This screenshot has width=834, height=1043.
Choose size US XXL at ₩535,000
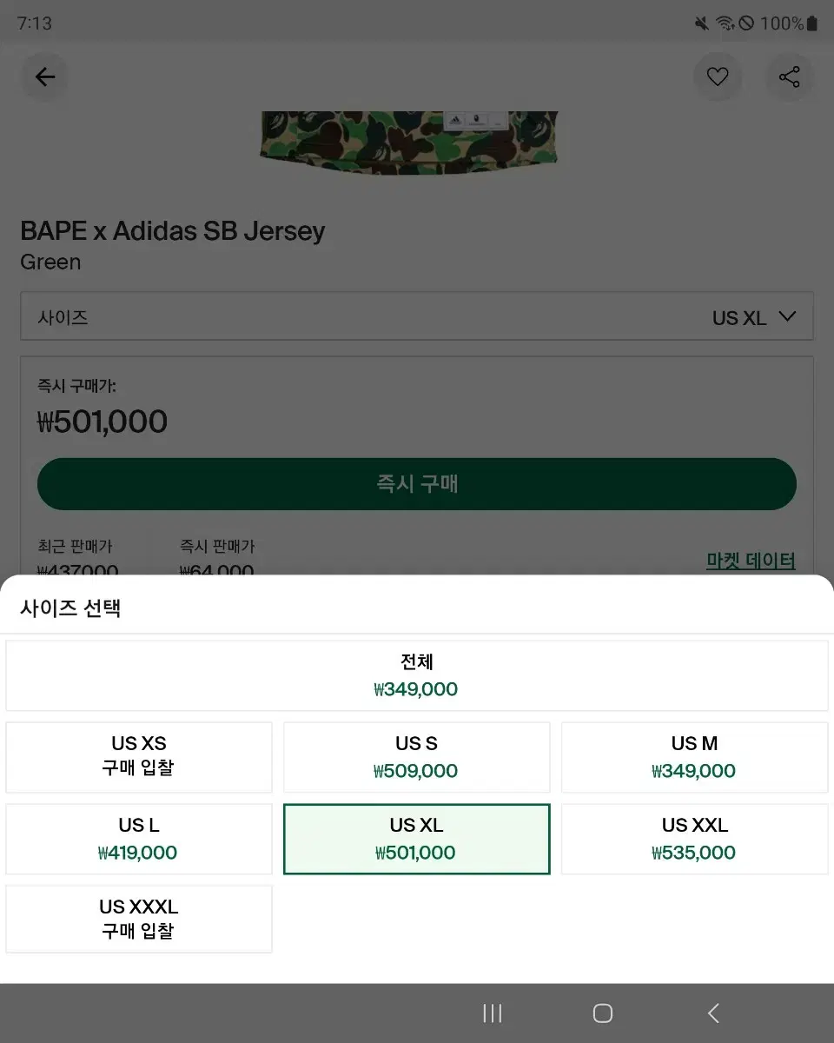coord(694,839)
